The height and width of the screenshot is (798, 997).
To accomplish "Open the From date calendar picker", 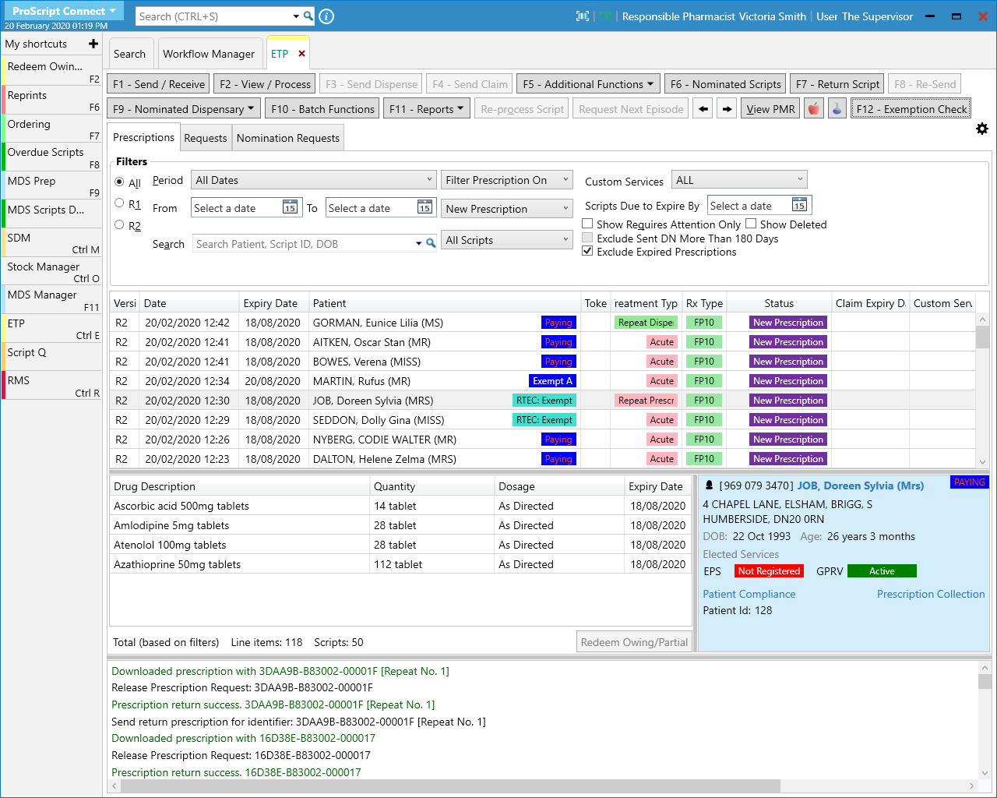I will tap(290, 207).
